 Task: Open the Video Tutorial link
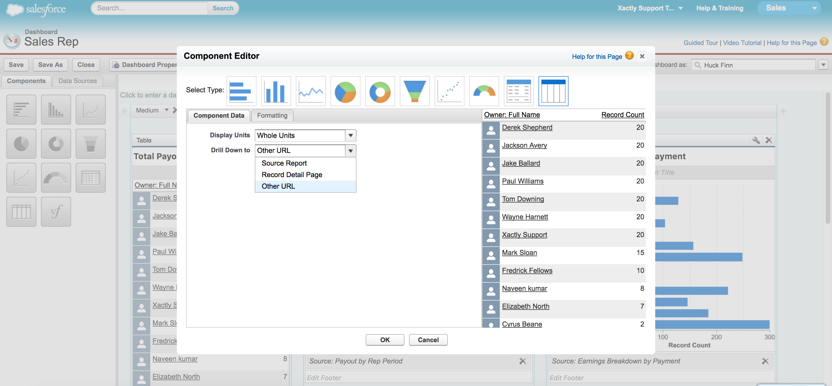[742, 43]
